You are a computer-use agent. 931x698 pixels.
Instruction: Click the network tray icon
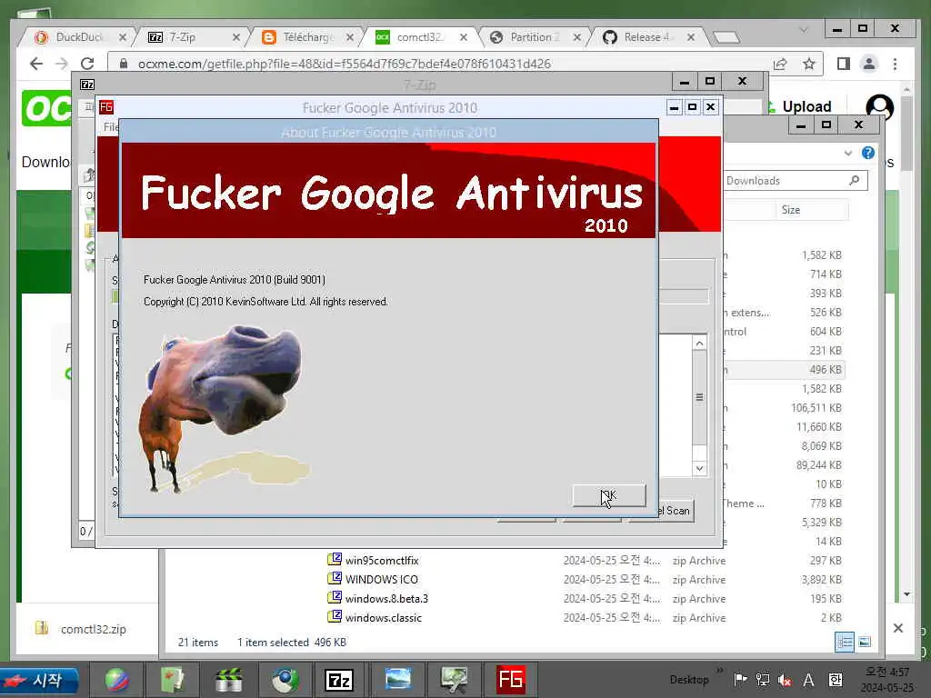(x=763, y=680)
